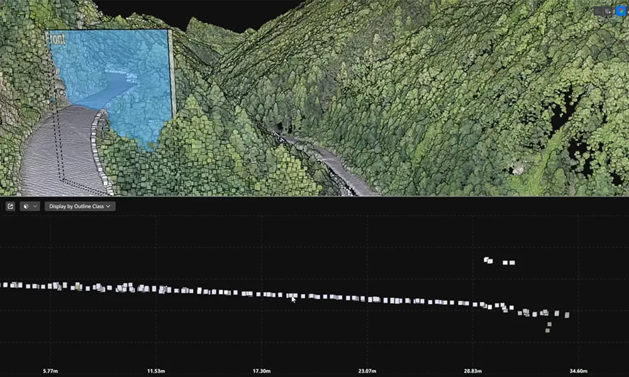The height and width of the screenshot is (377, 629).
Task: Click the 11.53m distance axis label
Action: click(x=156, y=371)
